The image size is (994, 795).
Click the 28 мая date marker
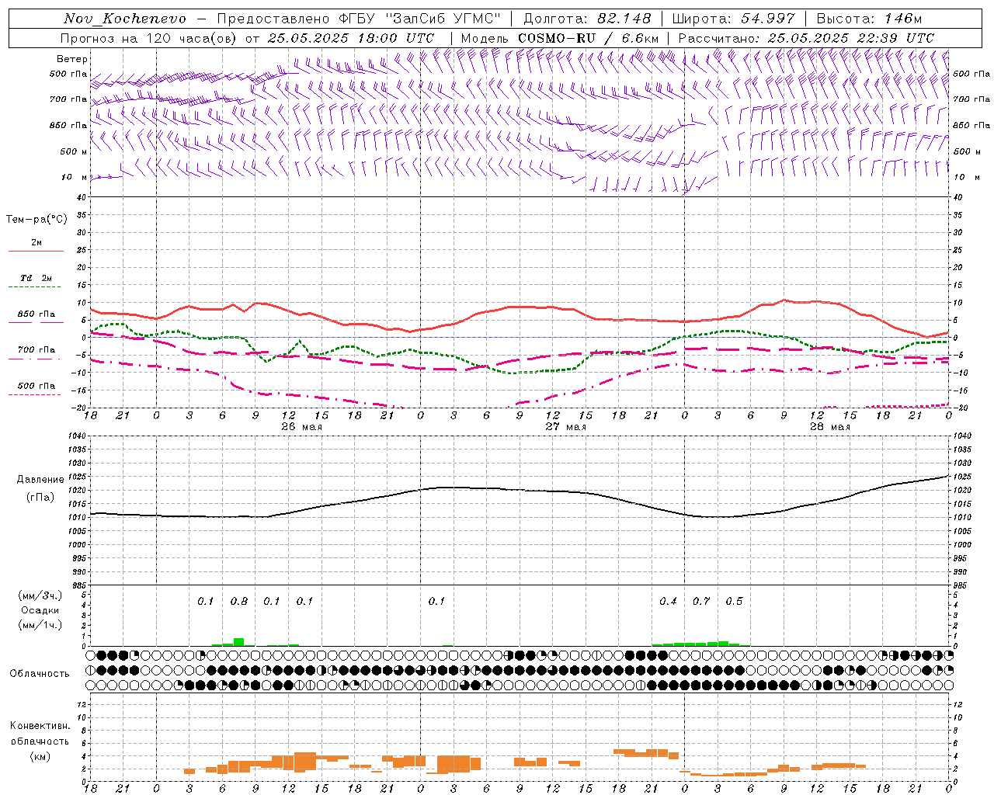pyautogui.click(x=829, y=427)
